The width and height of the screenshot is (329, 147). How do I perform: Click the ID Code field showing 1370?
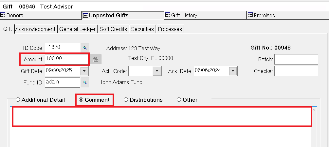pos(63,48)
